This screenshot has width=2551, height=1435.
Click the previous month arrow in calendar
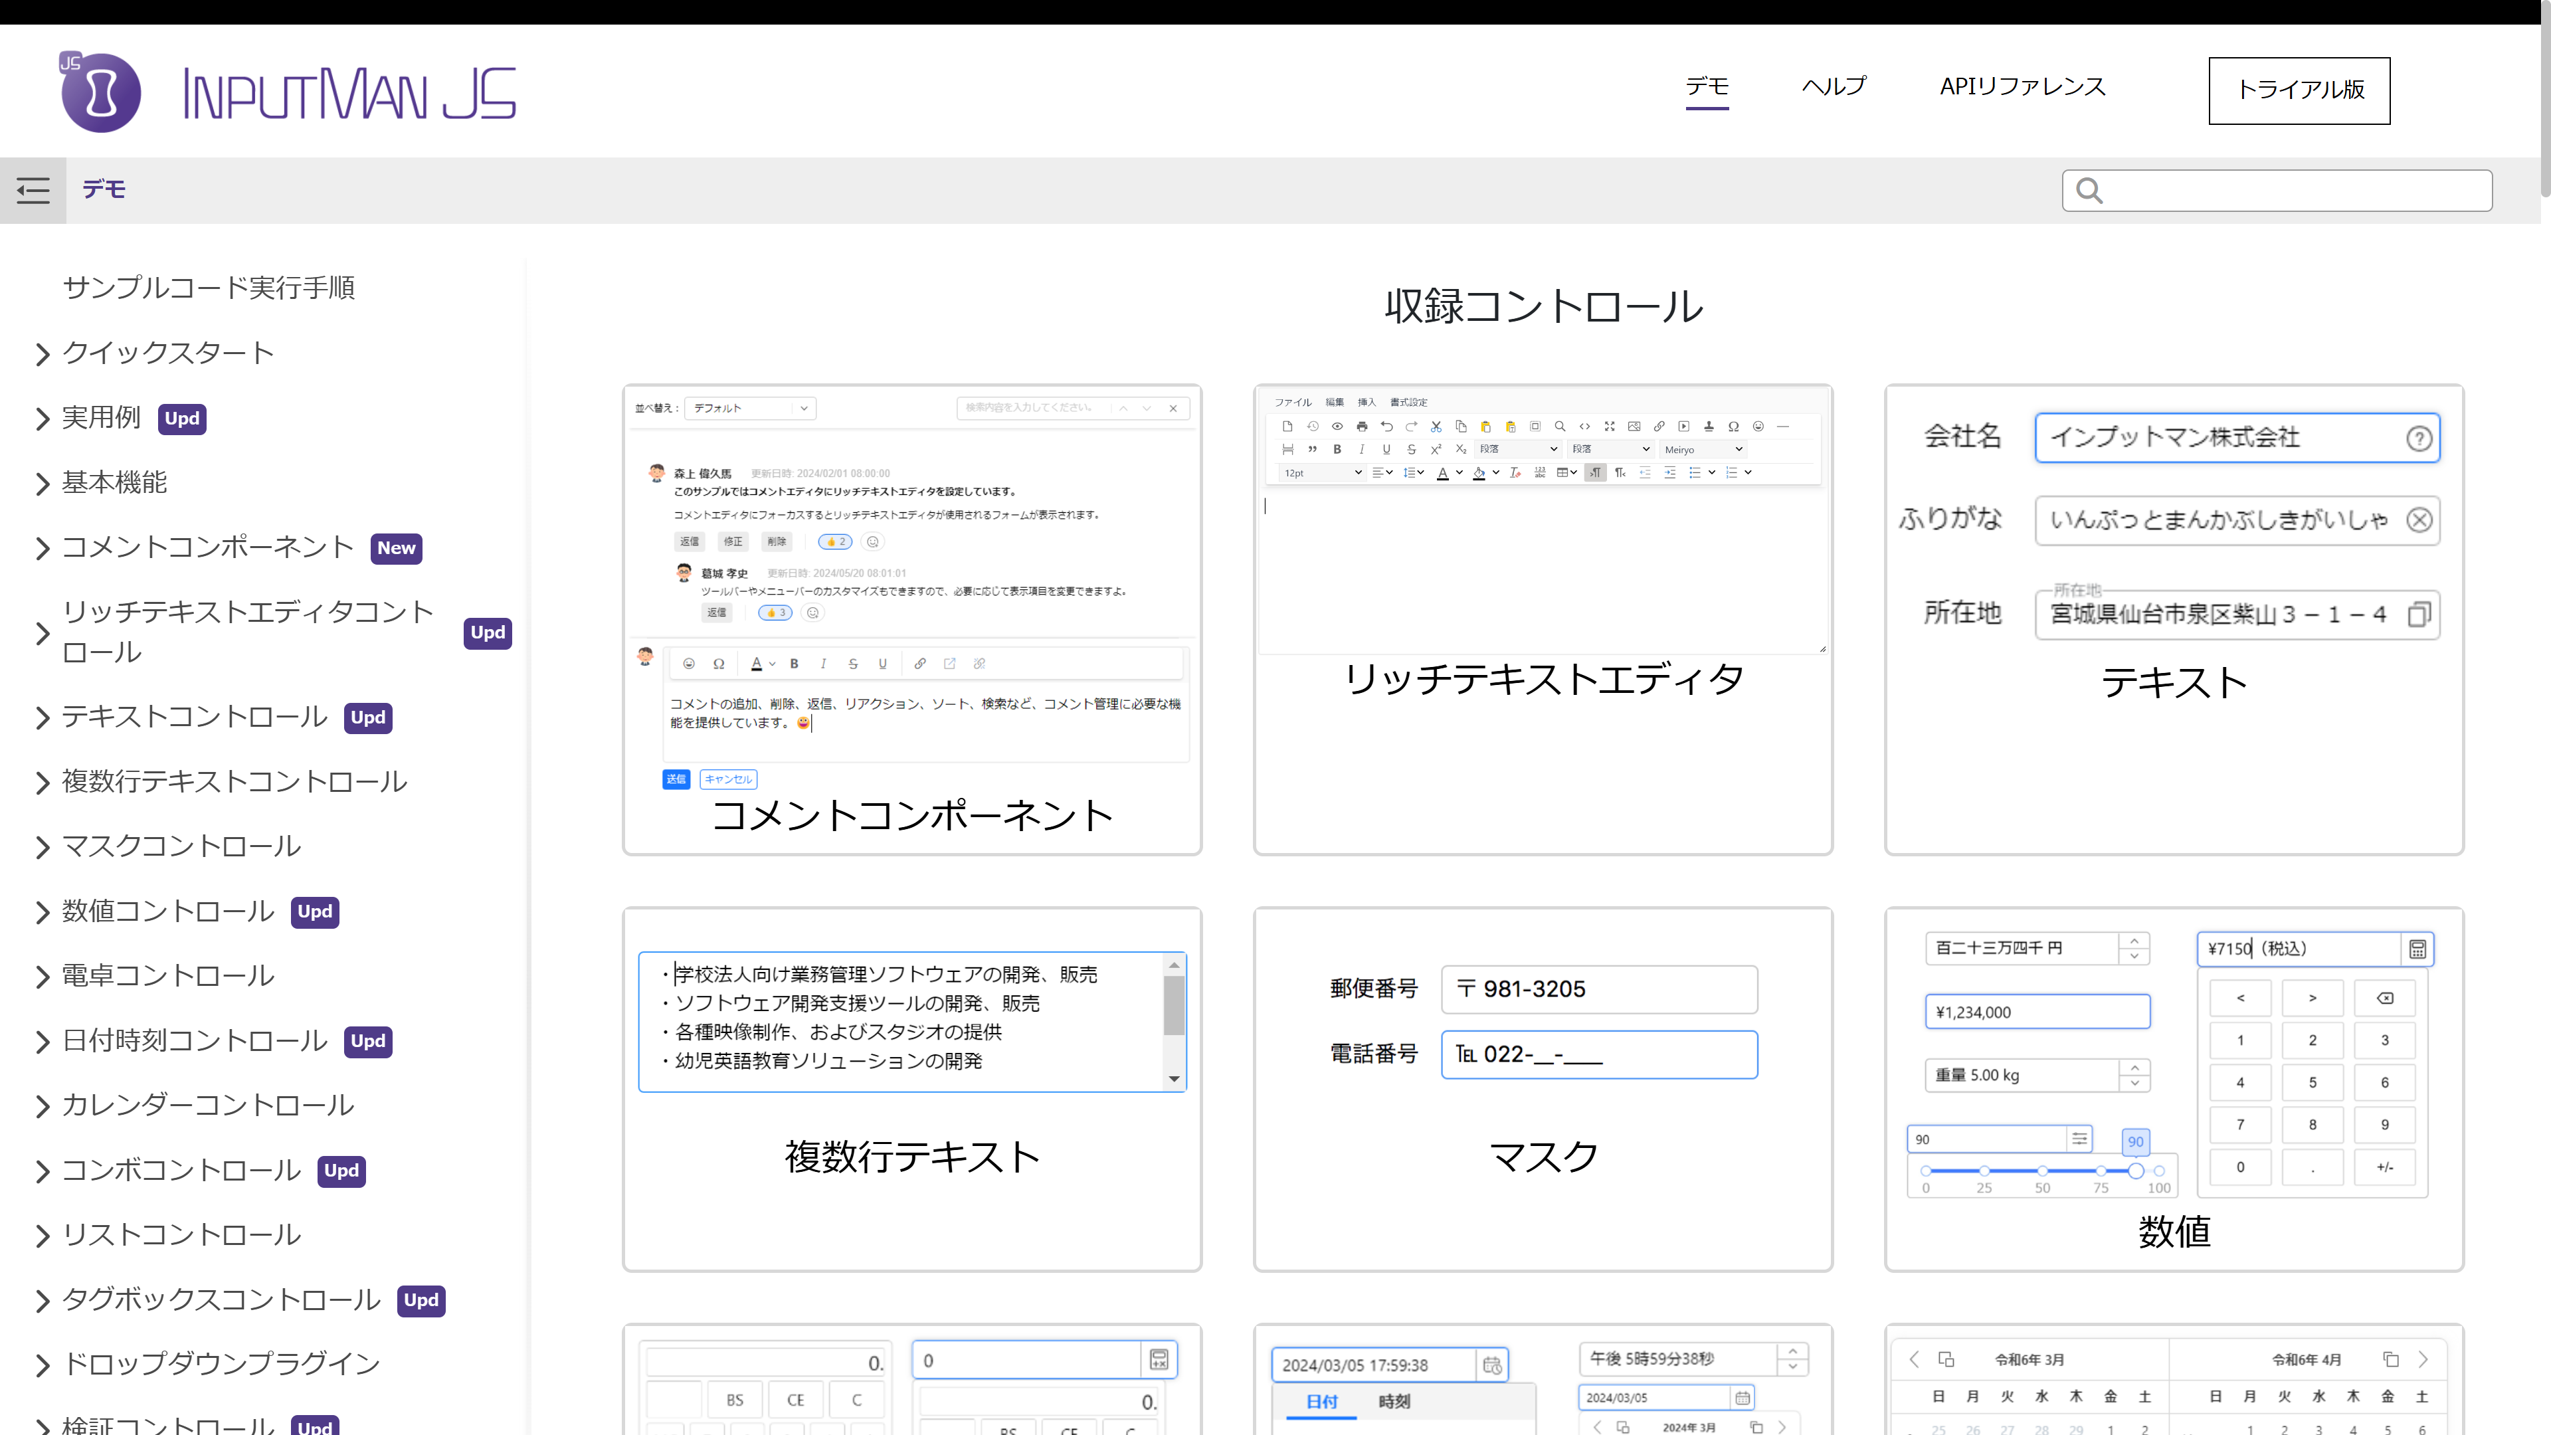[1914, 1359]
